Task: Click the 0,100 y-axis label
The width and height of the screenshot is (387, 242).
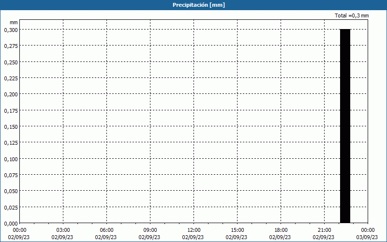Action: click(11, 159)
